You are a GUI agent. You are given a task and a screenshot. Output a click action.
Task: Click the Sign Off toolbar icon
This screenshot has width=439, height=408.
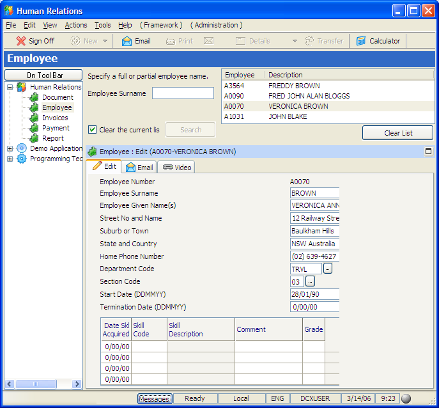21,41
